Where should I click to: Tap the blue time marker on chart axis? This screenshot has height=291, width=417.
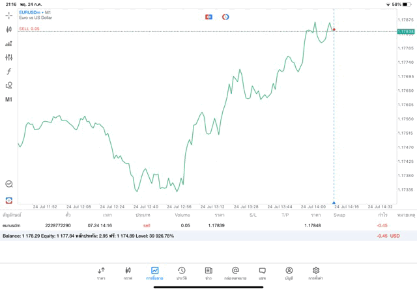(x=334, y=203)
